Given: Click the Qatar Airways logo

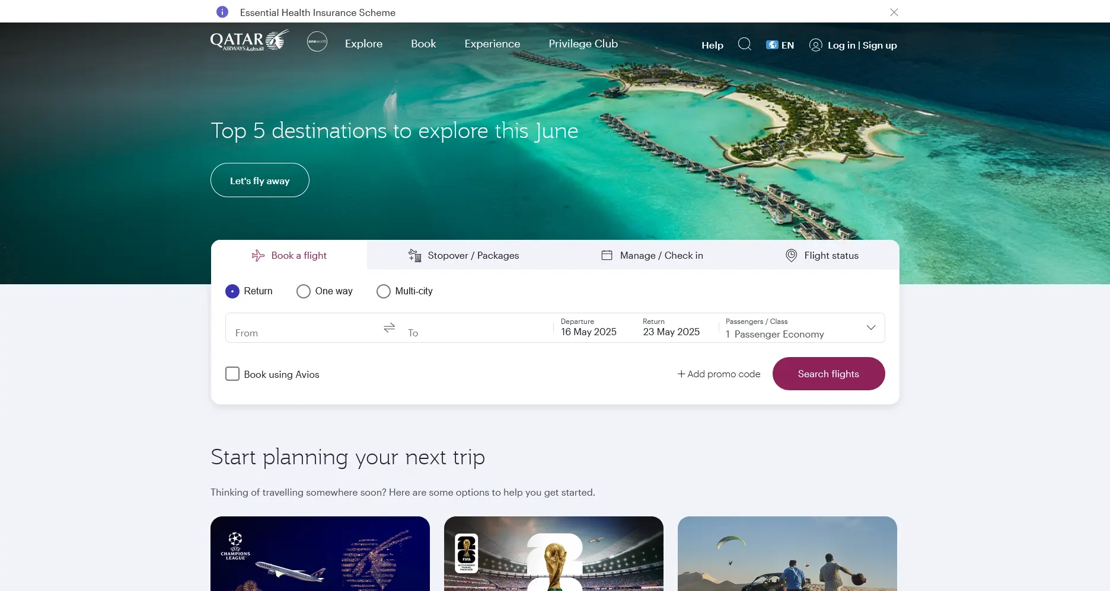Looking at the screenshot, I should coord(250,41).
